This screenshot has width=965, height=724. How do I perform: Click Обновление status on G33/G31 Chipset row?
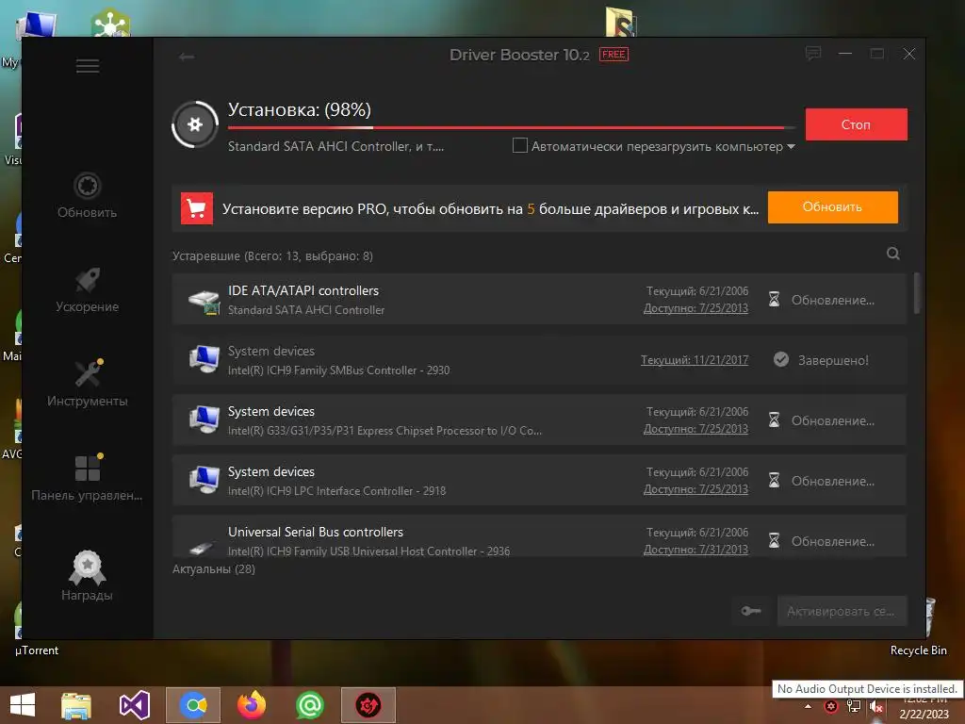point(833,420)
